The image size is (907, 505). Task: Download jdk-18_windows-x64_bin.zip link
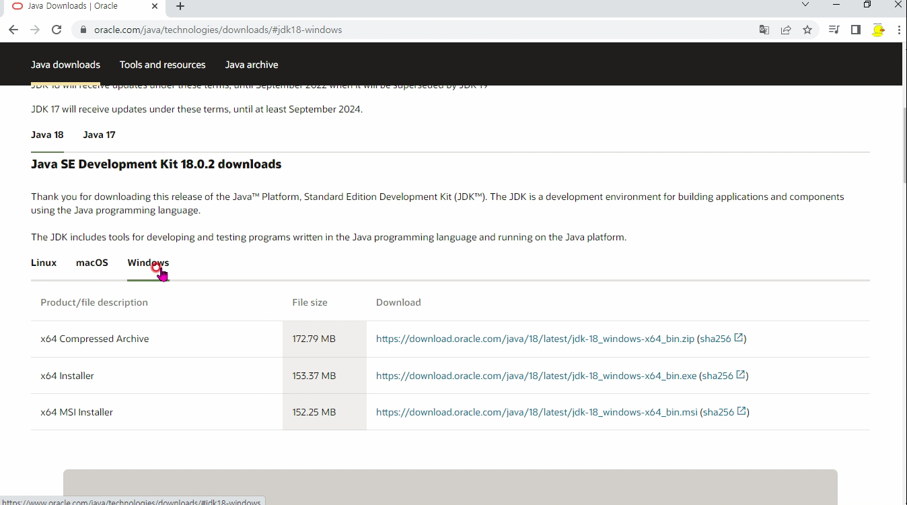pyautogui.click(x=535, y=339)
